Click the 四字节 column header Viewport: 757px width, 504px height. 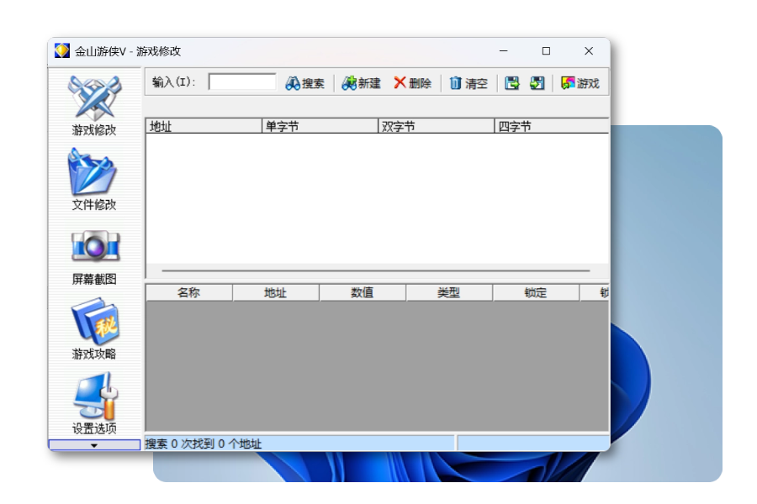coord(551,126)
